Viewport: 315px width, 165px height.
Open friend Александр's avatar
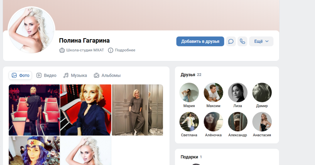tap(238, 122)
